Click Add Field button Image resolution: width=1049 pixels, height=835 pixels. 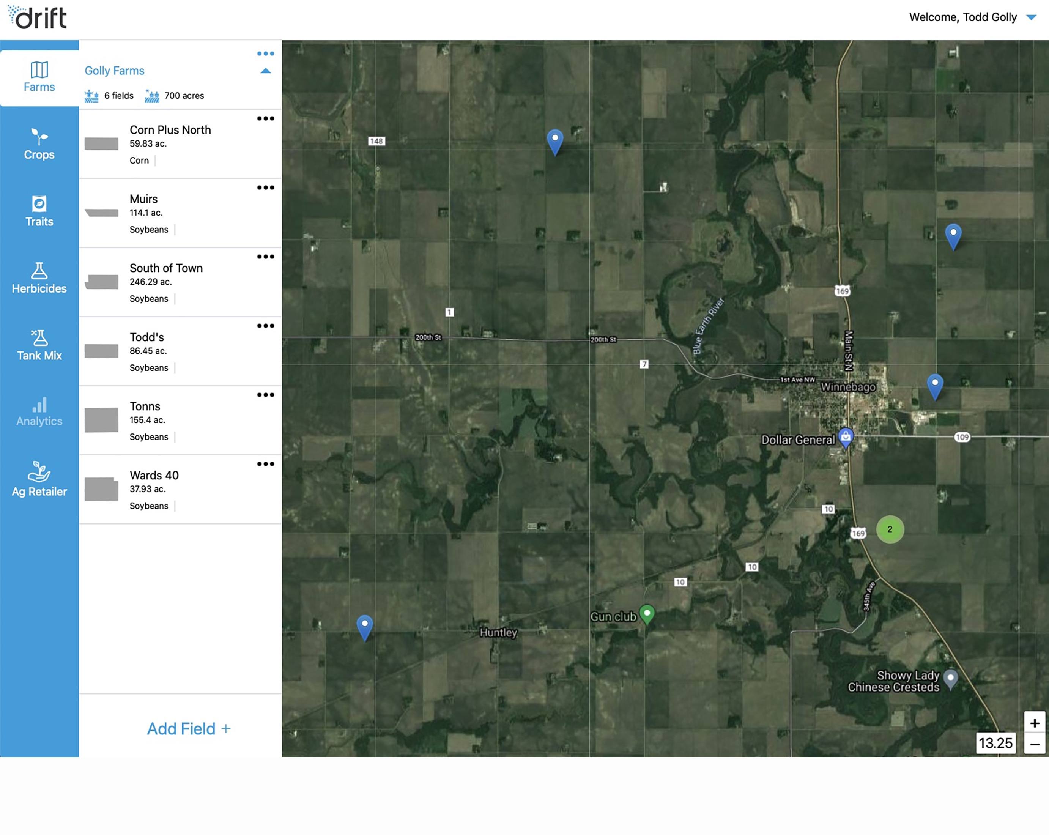tap(188, 728)
